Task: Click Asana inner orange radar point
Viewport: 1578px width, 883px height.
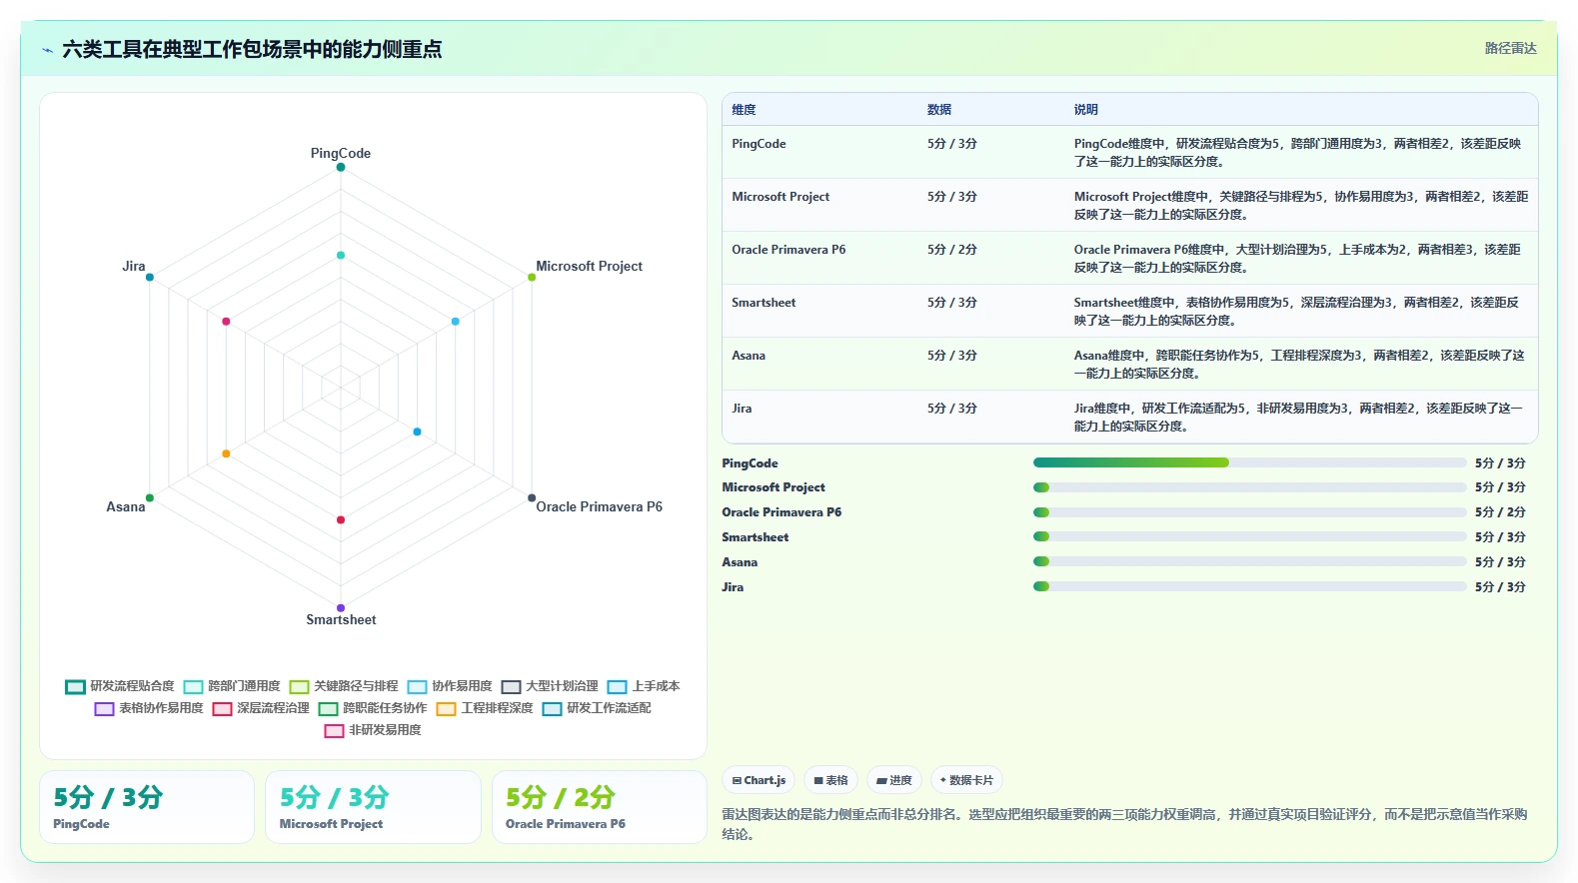Action: [x=226, y=453]
